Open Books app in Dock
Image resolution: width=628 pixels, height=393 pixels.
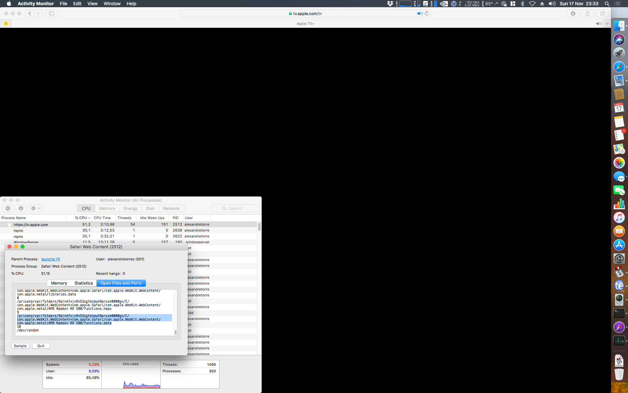pyautogui.click(x=619, y=231)
